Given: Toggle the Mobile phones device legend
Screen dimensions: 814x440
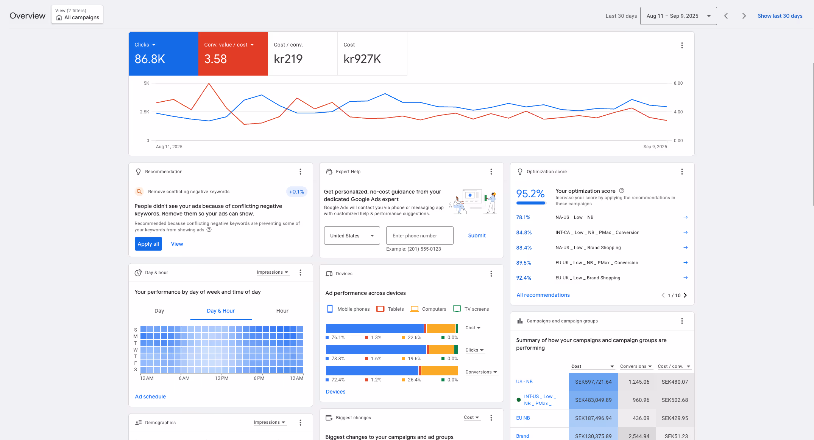Looking at the screenshot, I should [348, 309].
